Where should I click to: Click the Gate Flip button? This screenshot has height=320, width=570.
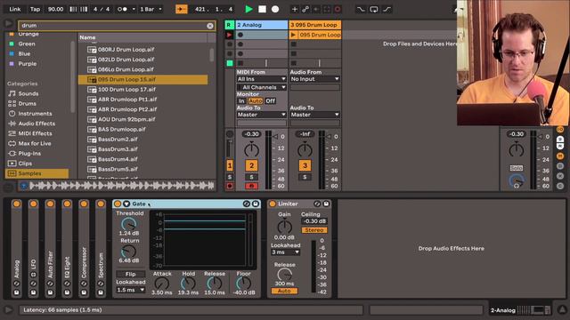click(131, 274)
